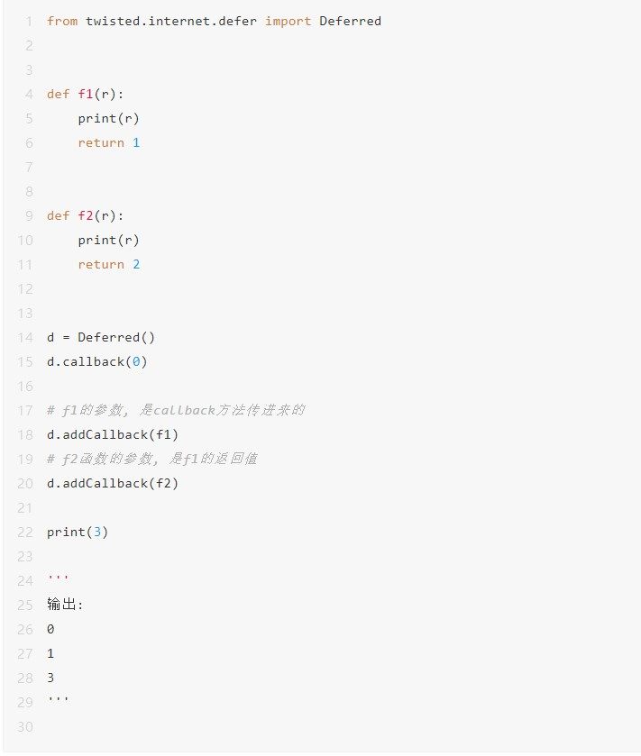Click the import line for Deferred

214,22
